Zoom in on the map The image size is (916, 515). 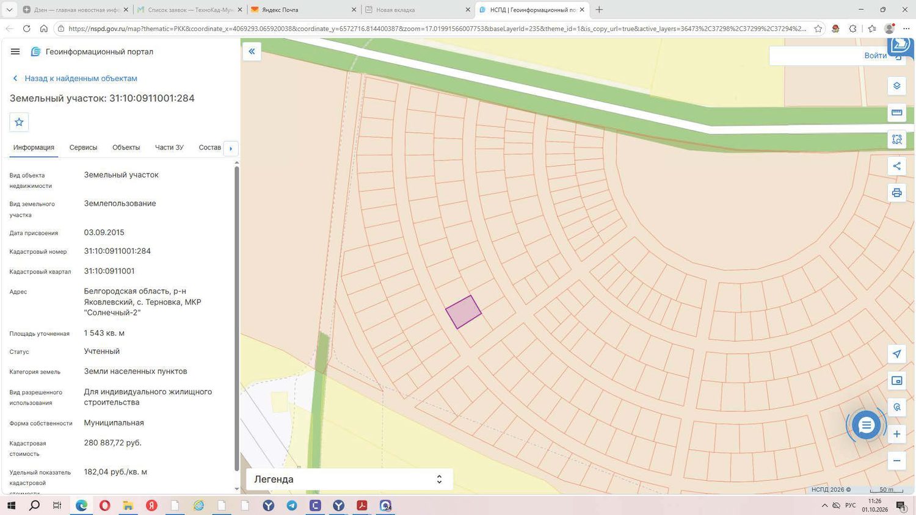tap(896, 434)
